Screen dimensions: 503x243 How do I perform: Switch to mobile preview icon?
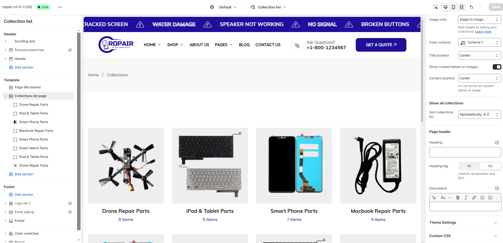click(x=453, y=7)
